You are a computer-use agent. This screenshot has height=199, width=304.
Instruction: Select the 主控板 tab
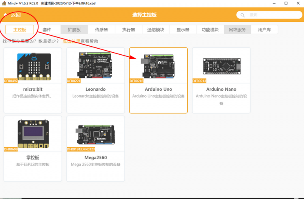pos(19,30)
